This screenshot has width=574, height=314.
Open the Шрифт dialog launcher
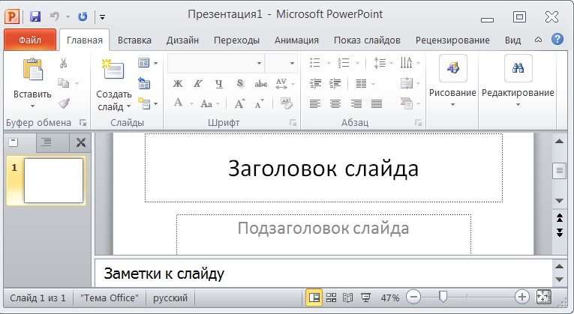(293, 123)
